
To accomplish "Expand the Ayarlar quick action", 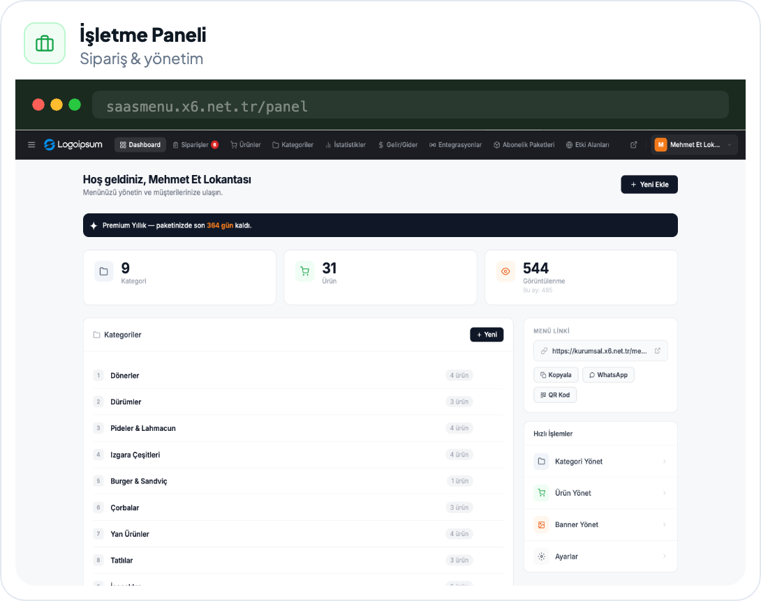I will click(x=600, y=556).
